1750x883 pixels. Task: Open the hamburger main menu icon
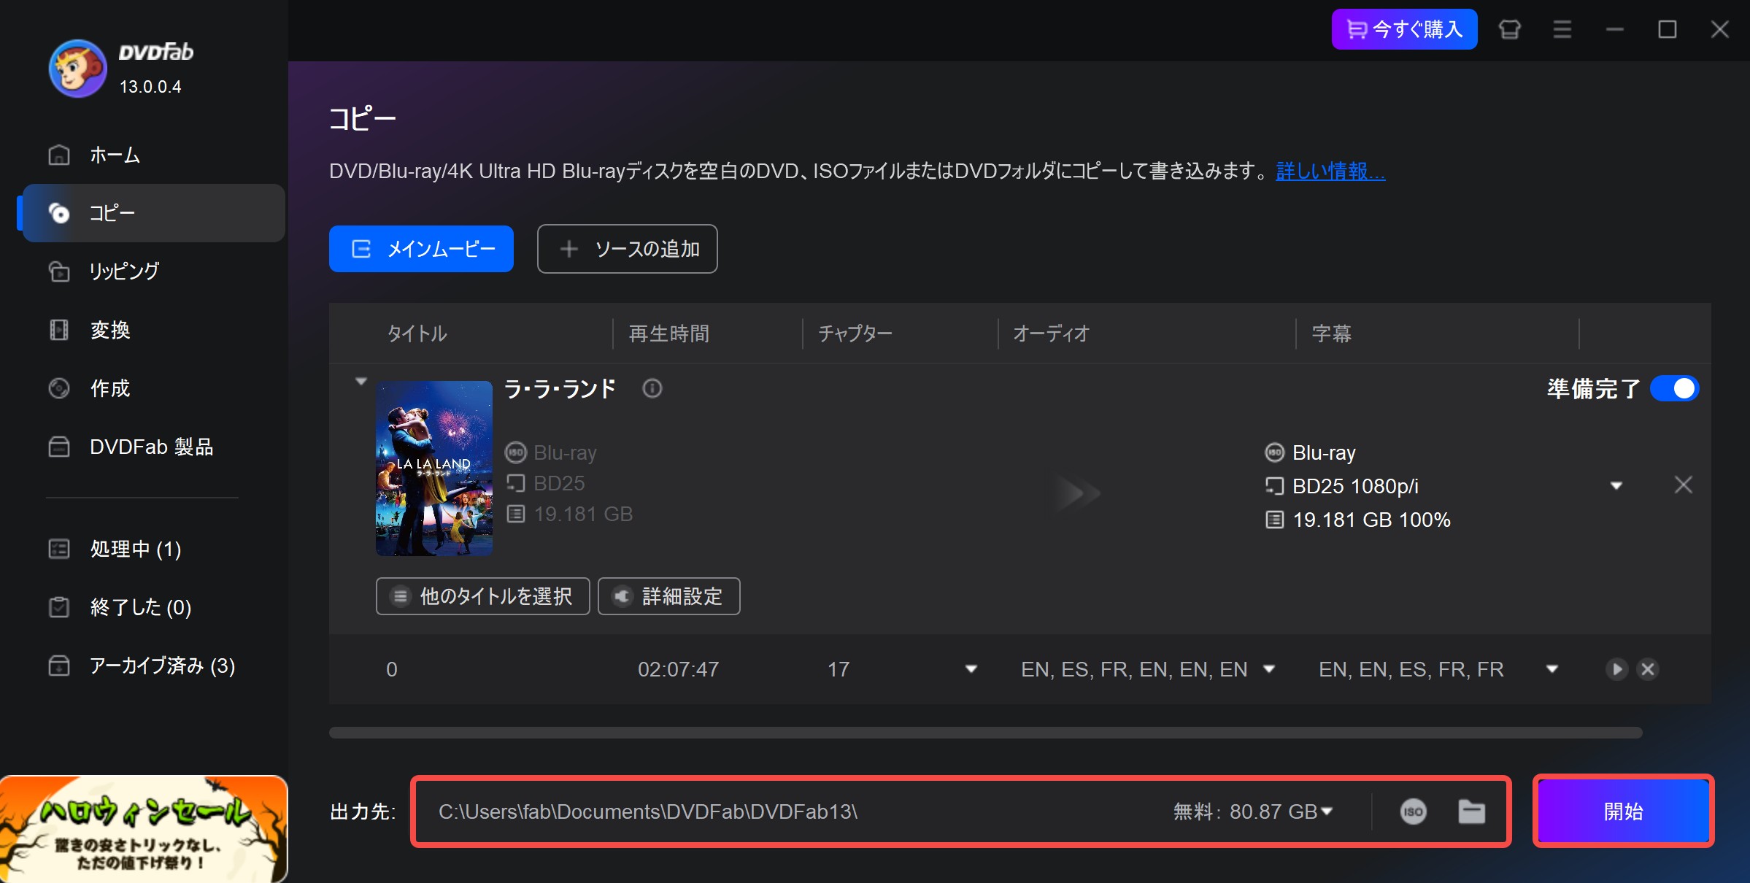coord(1562,29)
